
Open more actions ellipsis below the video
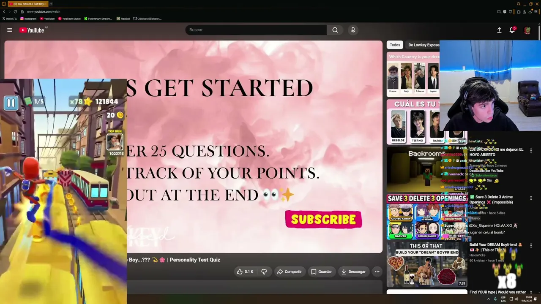[377, 271]
